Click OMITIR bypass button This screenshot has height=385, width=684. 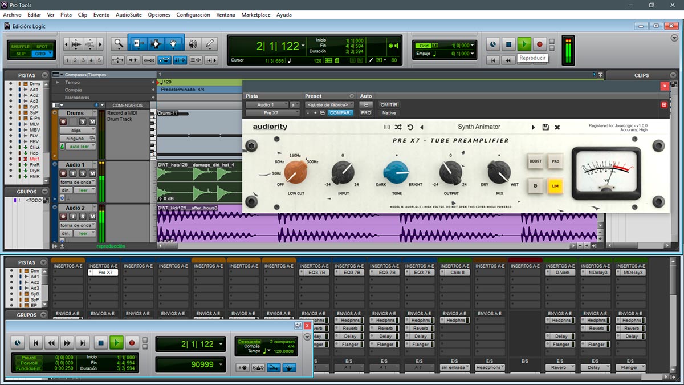point(389,105)
